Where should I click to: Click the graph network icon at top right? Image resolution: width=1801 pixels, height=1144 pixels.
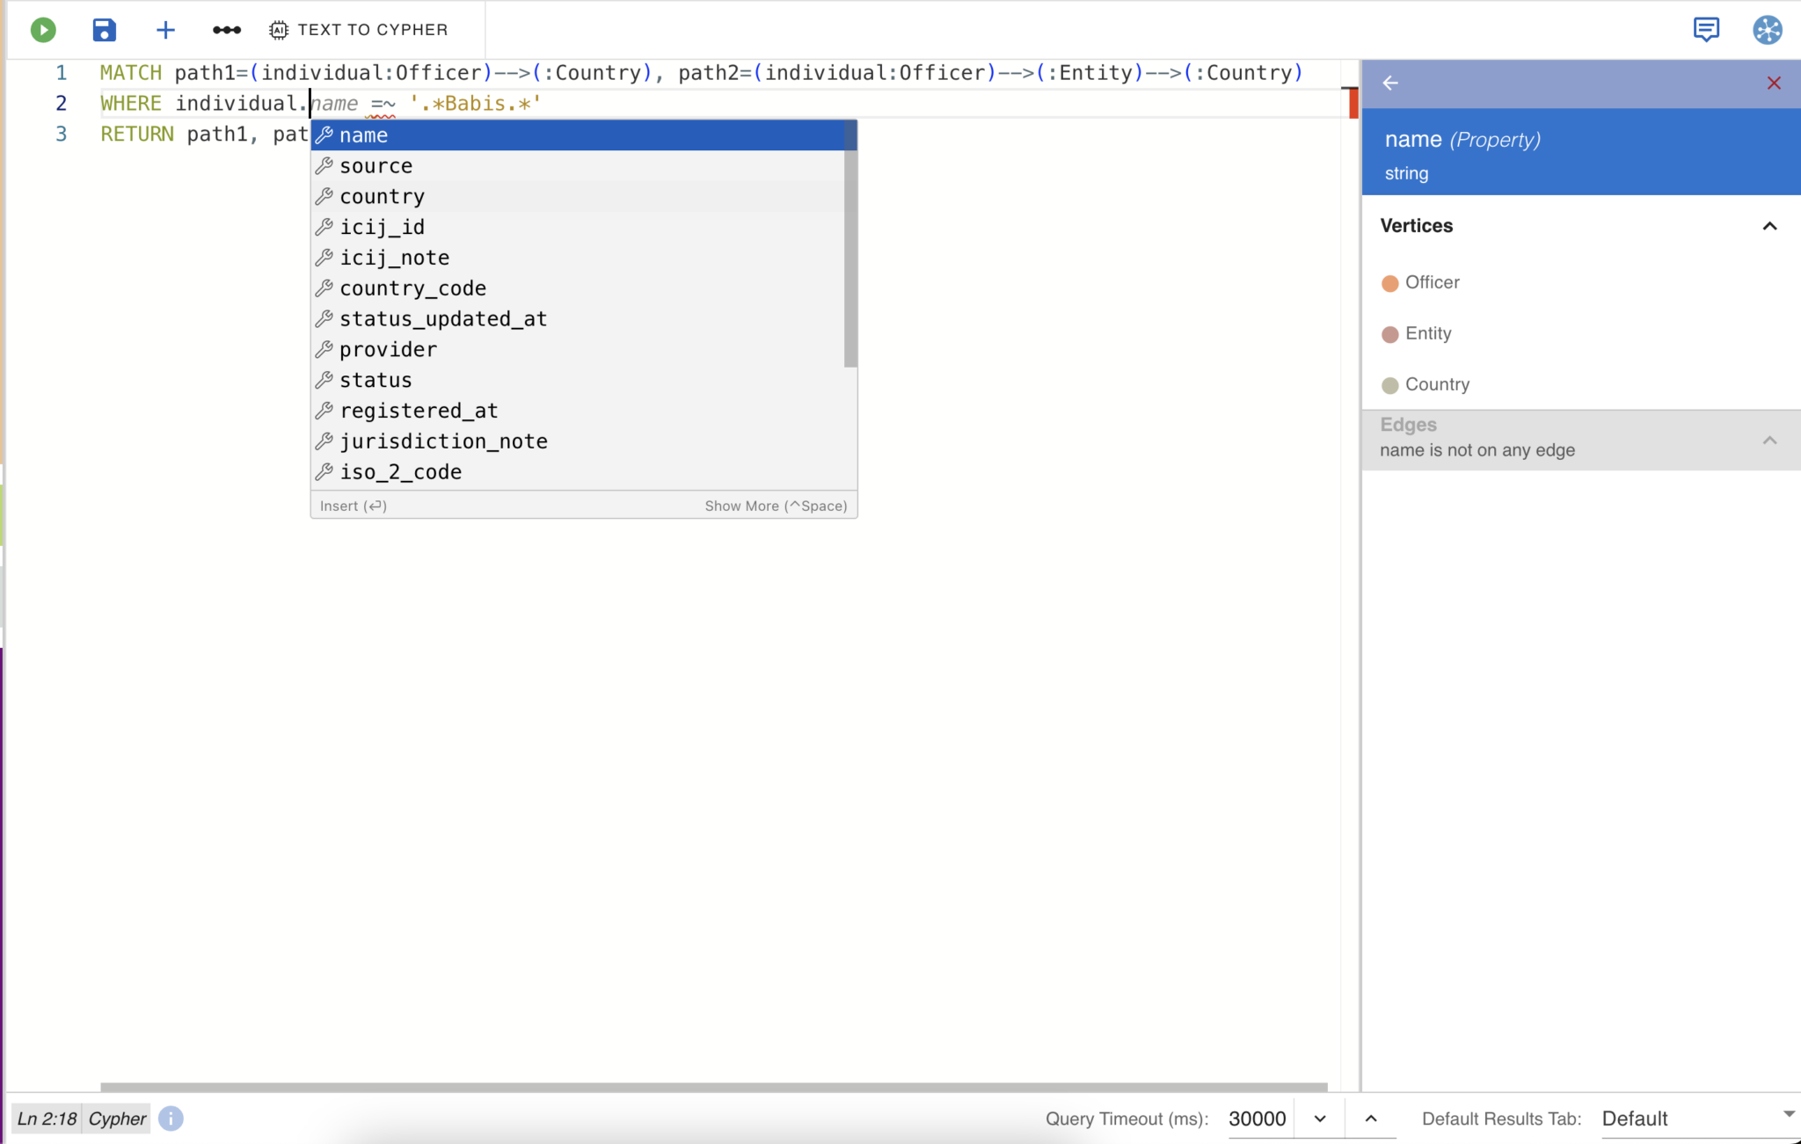[1768, 30]
